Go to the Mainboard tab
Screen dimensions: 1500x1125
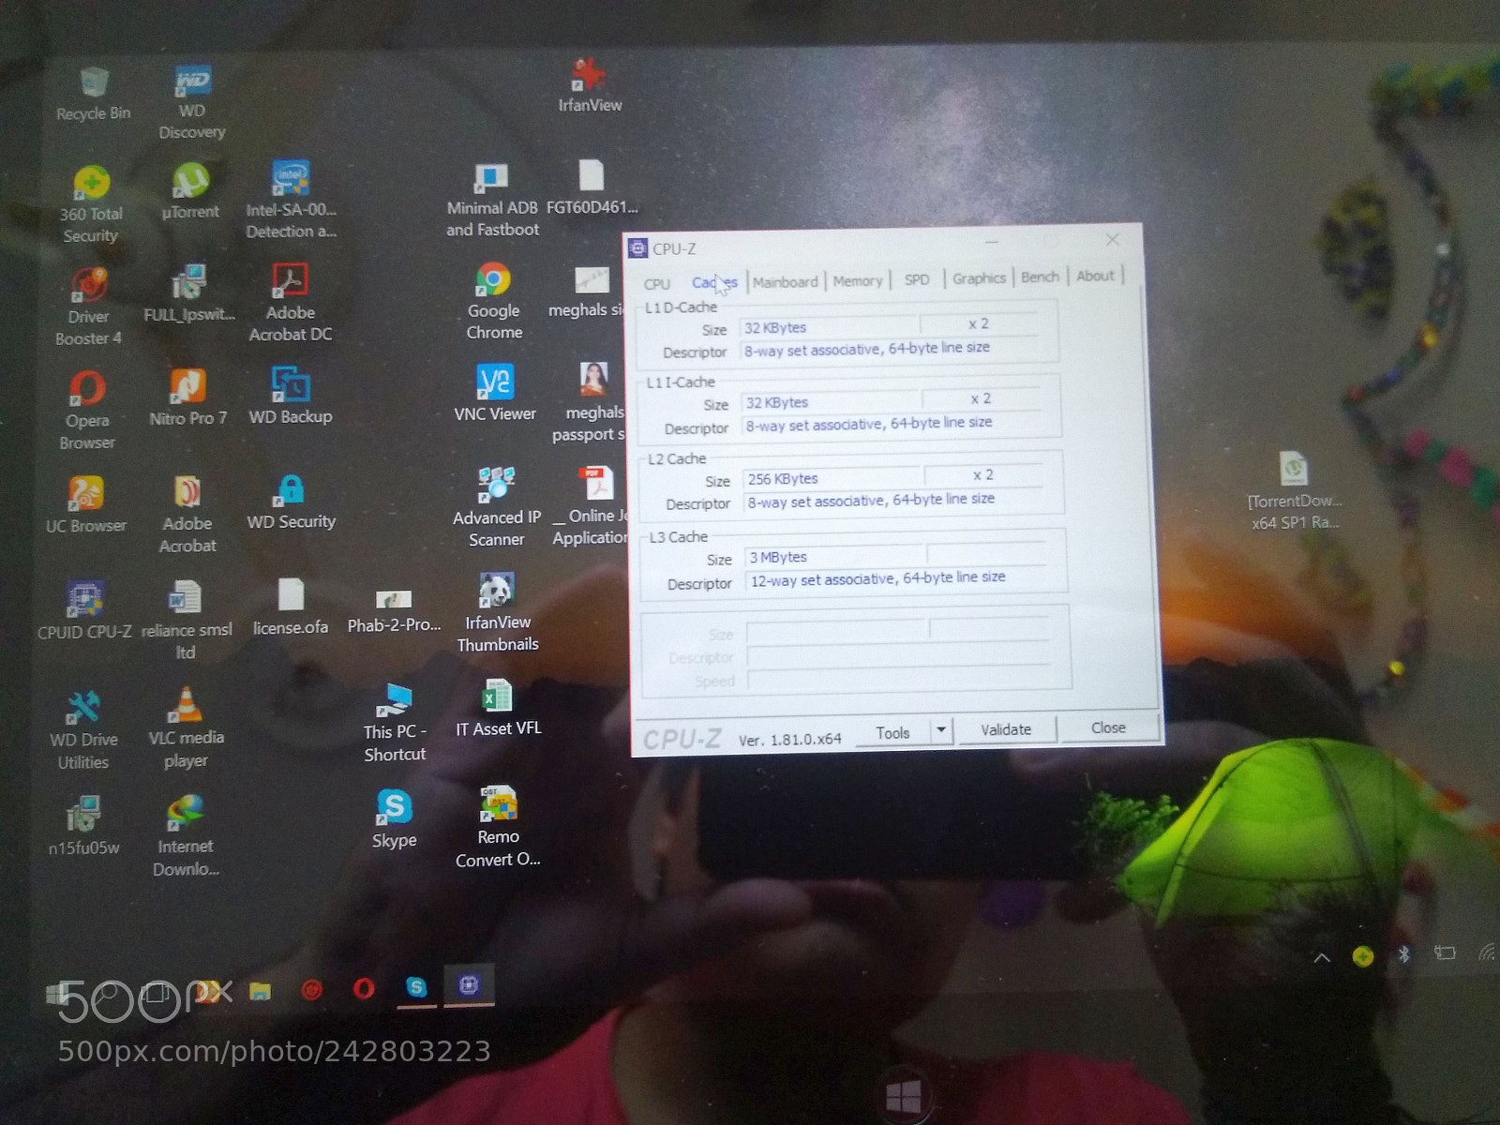pyautogui.click(x=785, y=281)
